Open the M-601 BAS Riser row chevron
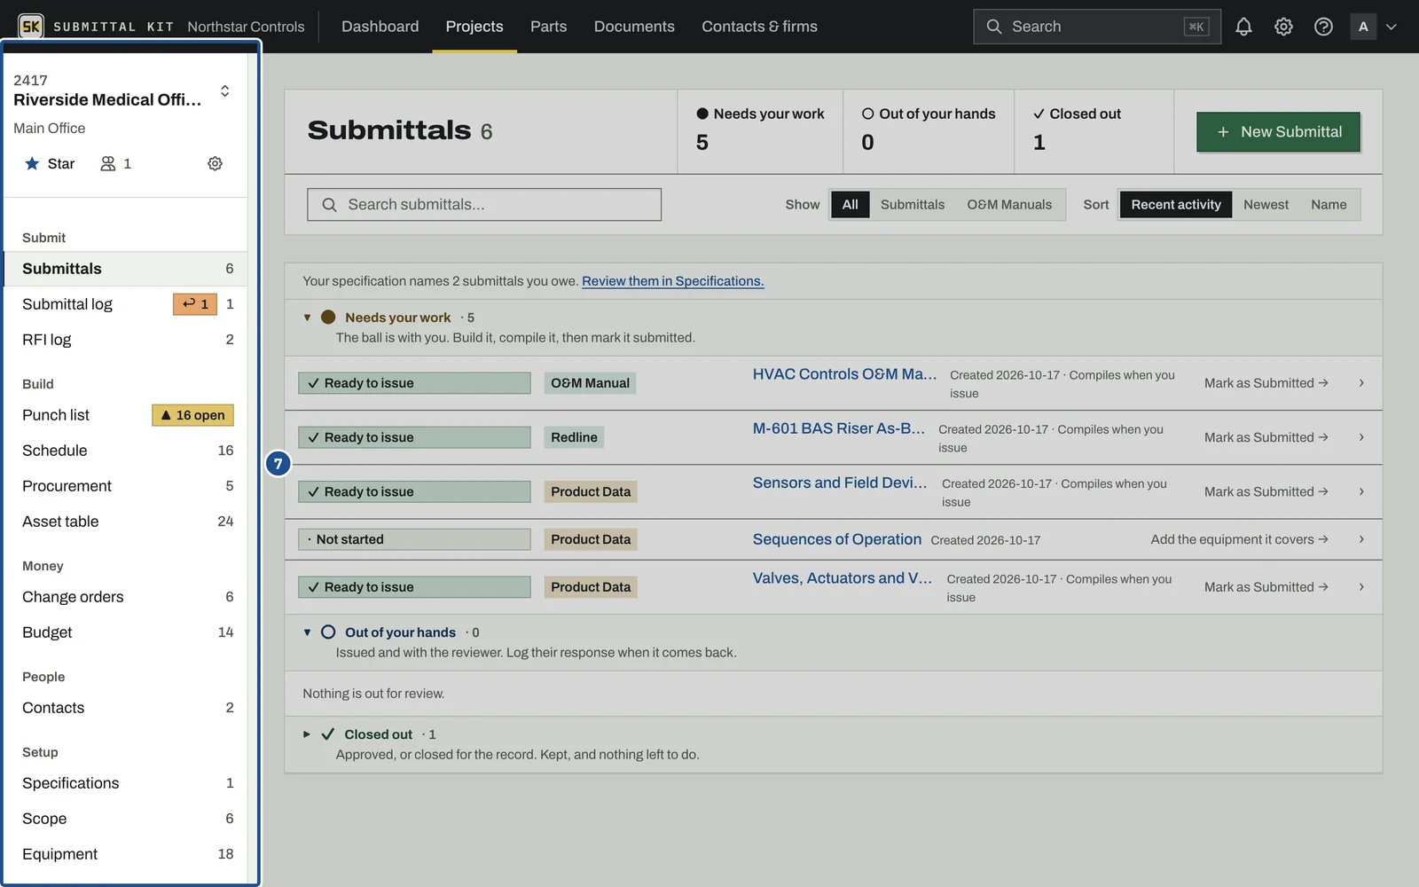Viewport: 1419px width, 887px height. point(1361,437)
